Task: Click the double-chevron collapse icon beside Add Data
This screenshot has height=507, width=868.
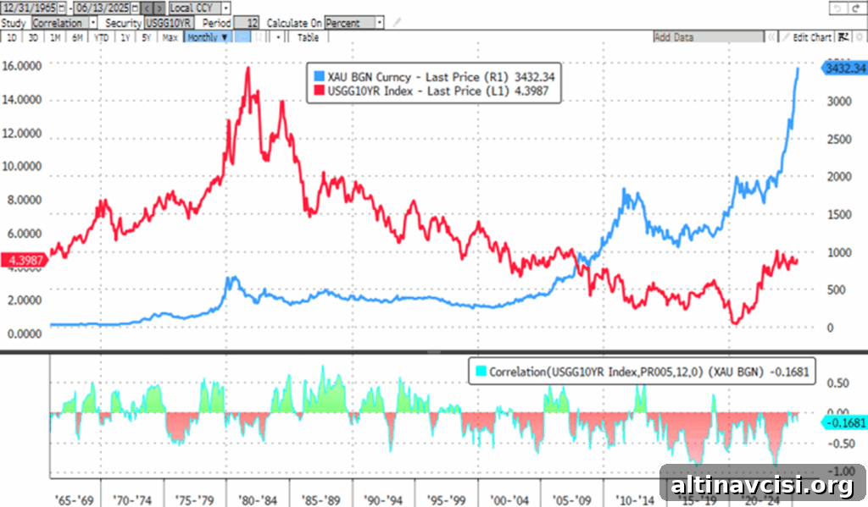Action: click(771, 37)
